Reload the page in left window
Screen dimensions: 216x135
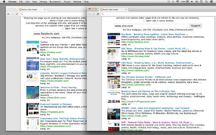pos(17,14)
